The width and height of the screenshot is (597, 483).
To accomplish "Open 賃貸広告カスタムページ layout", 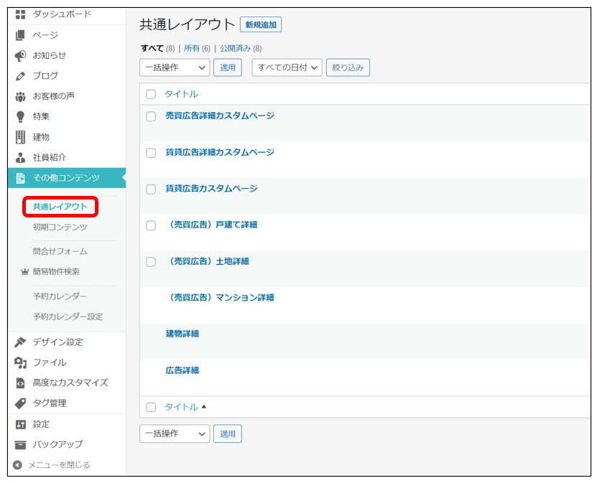I will pos(211,188).
